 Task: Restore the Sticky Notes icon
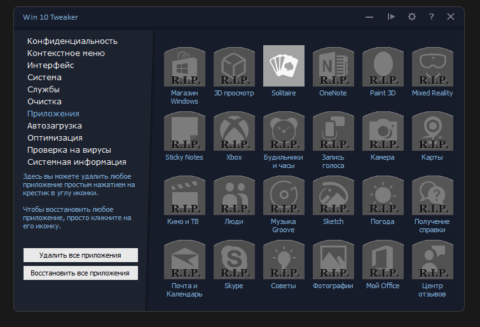[184, 131]
